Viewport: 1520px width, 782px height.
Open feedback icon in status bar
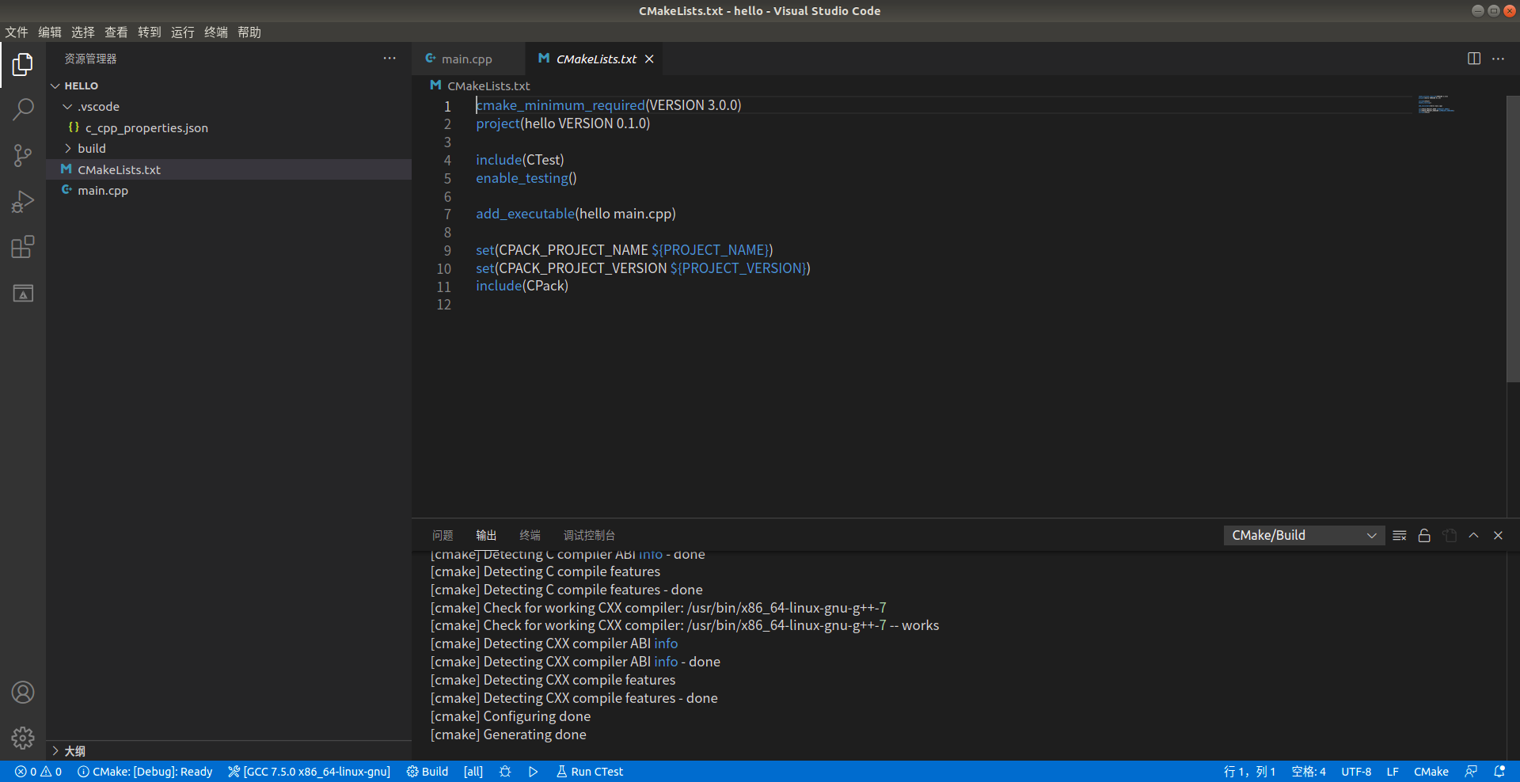point(1471,772)
